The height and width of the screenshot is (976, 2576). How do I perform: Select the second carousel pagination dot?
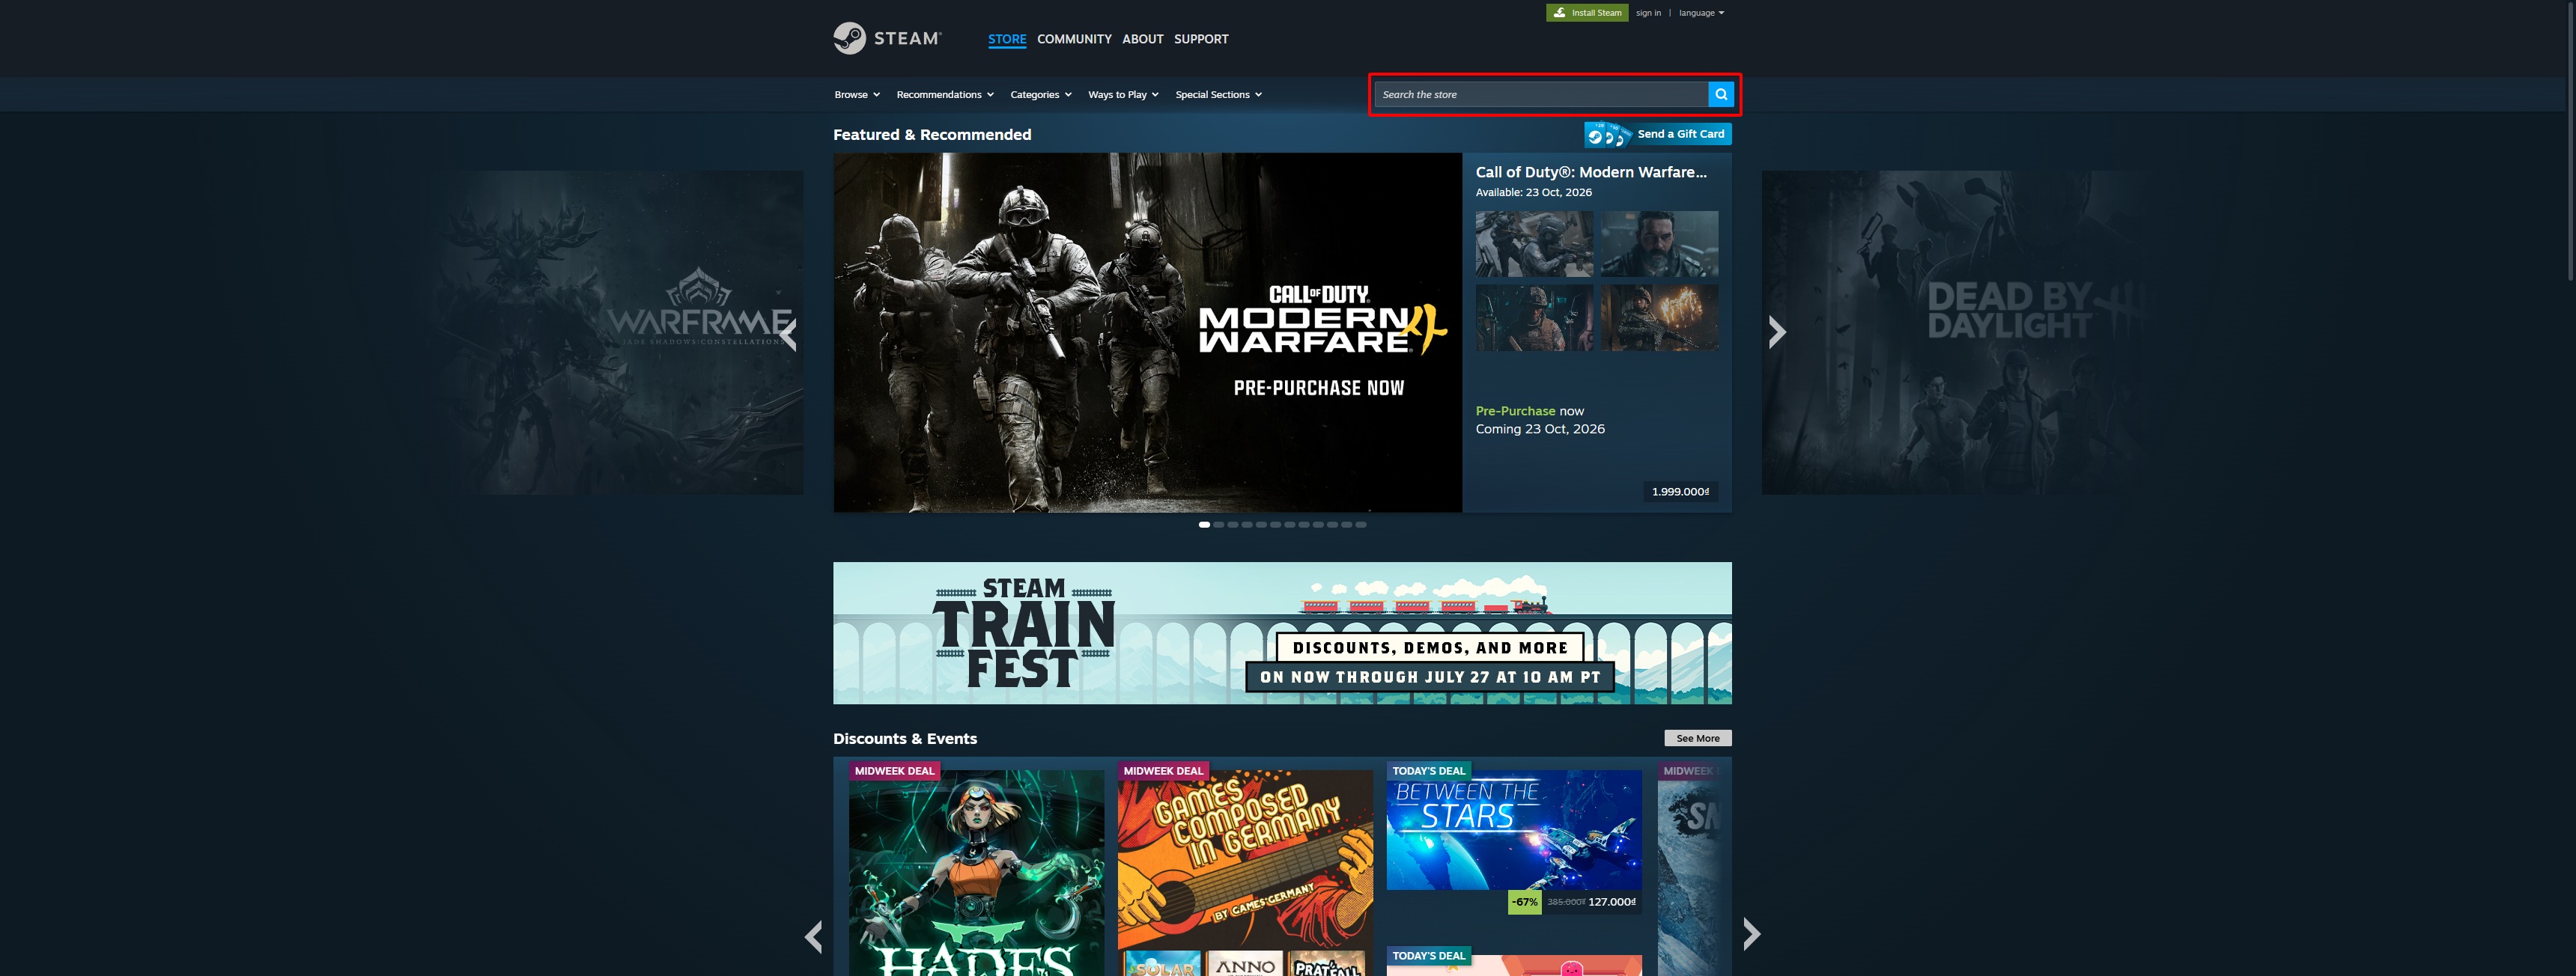tap(1218, 524)
